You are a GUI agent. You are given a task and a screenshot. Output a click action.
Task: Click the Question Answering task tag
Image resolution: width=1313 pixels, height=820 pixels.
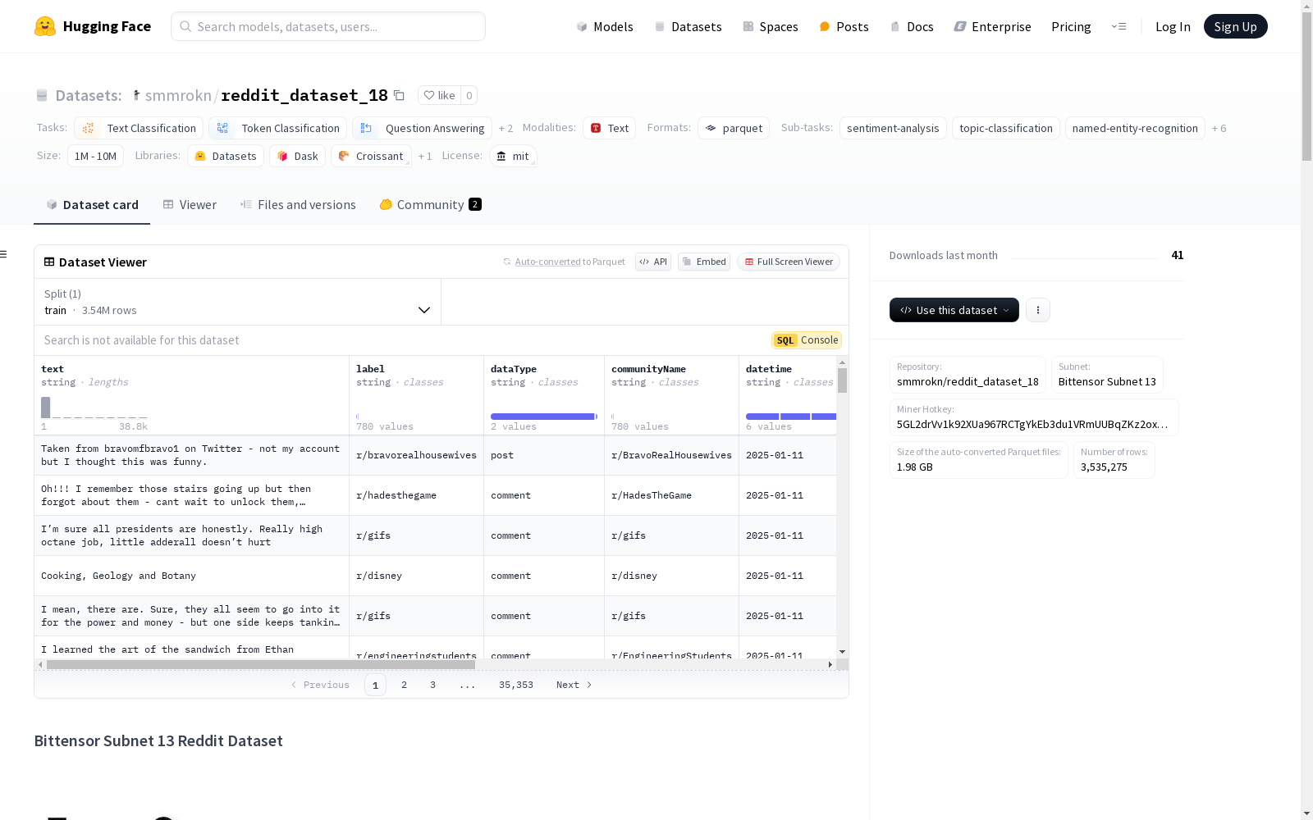(x=422, y=128)
